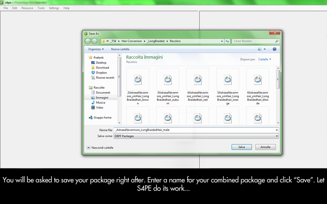Screen dimensions: 327x204
Task: Select _TS4 in the address path
Action: [113, 41]
